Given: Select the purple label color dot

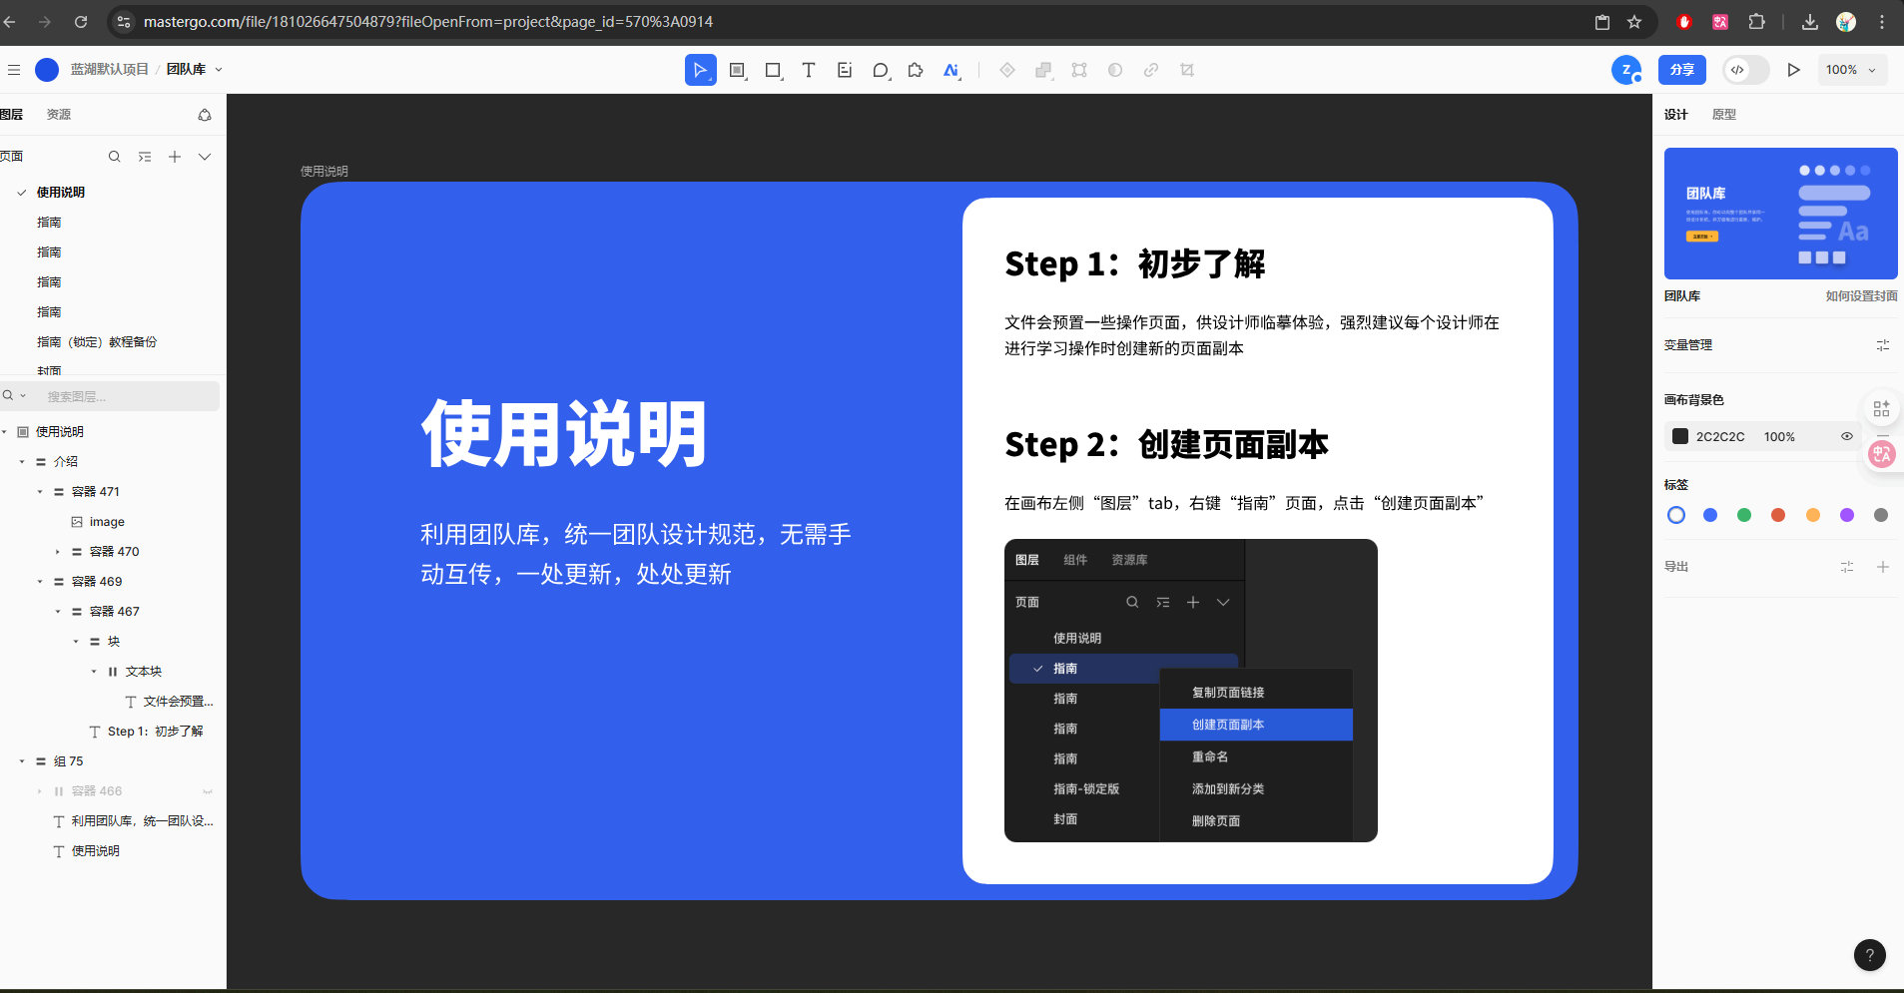Looking at the screenshot, I should (1845, 515).
